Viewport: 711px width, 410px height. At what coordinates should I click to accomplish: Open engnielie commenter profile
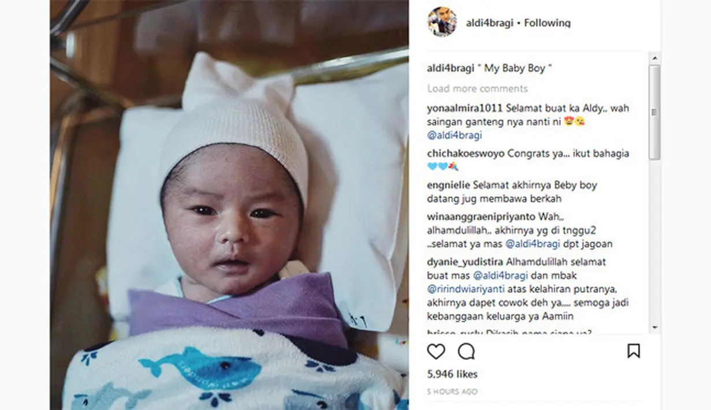(x=449, y=185)
